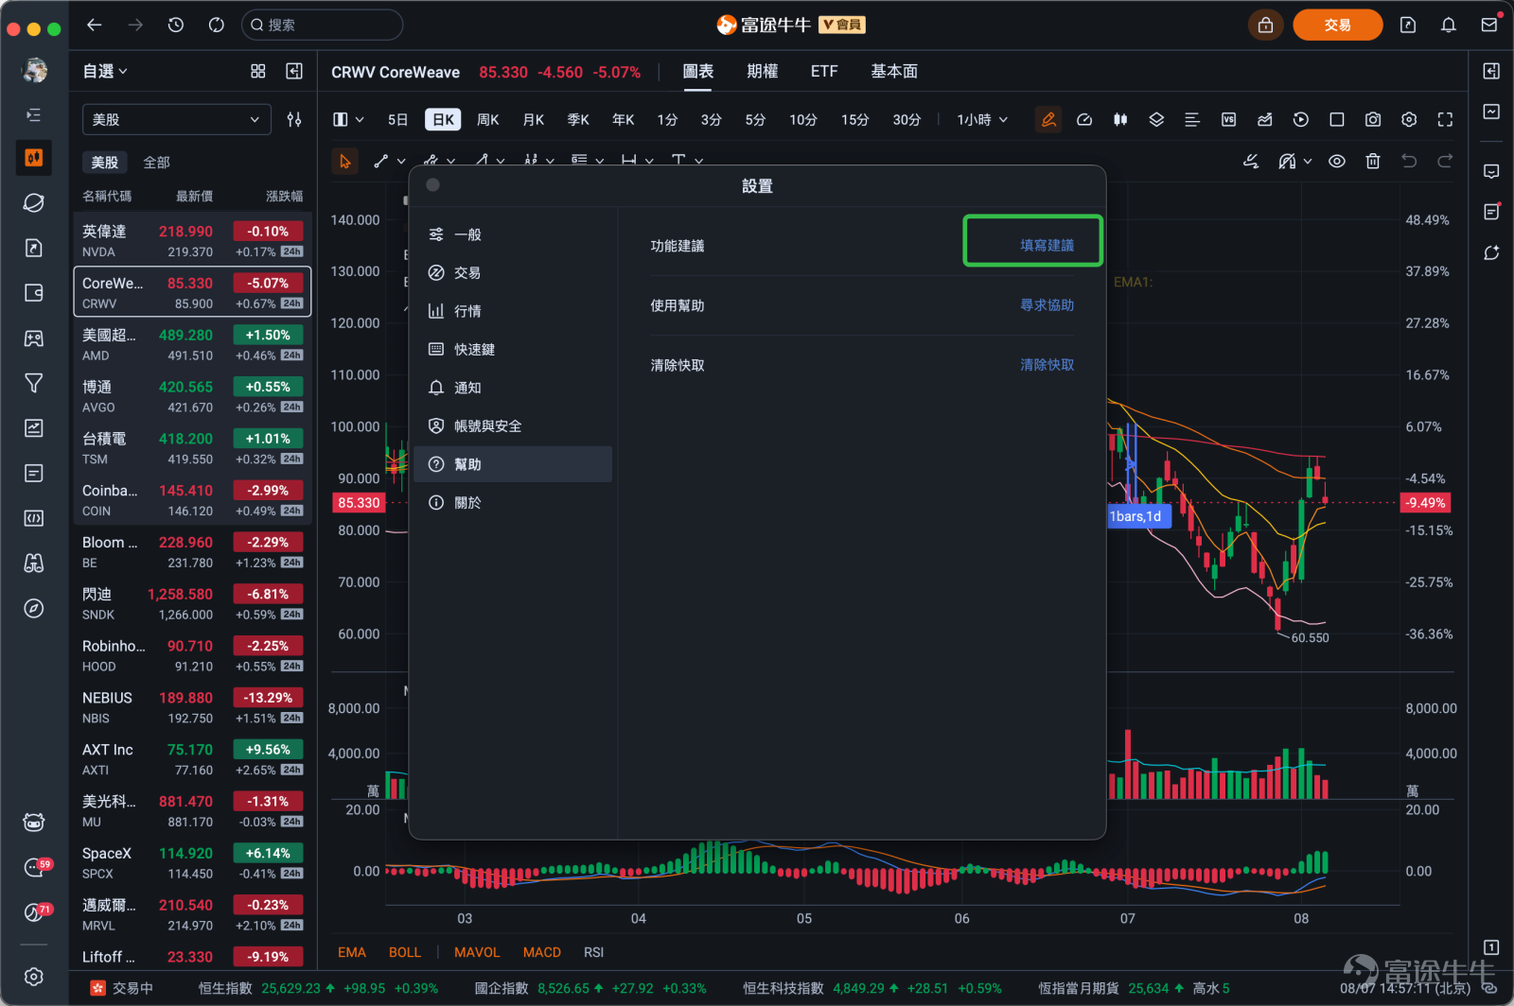Click the search input field
1514x1006 pixels.
(x=323, y=26)
